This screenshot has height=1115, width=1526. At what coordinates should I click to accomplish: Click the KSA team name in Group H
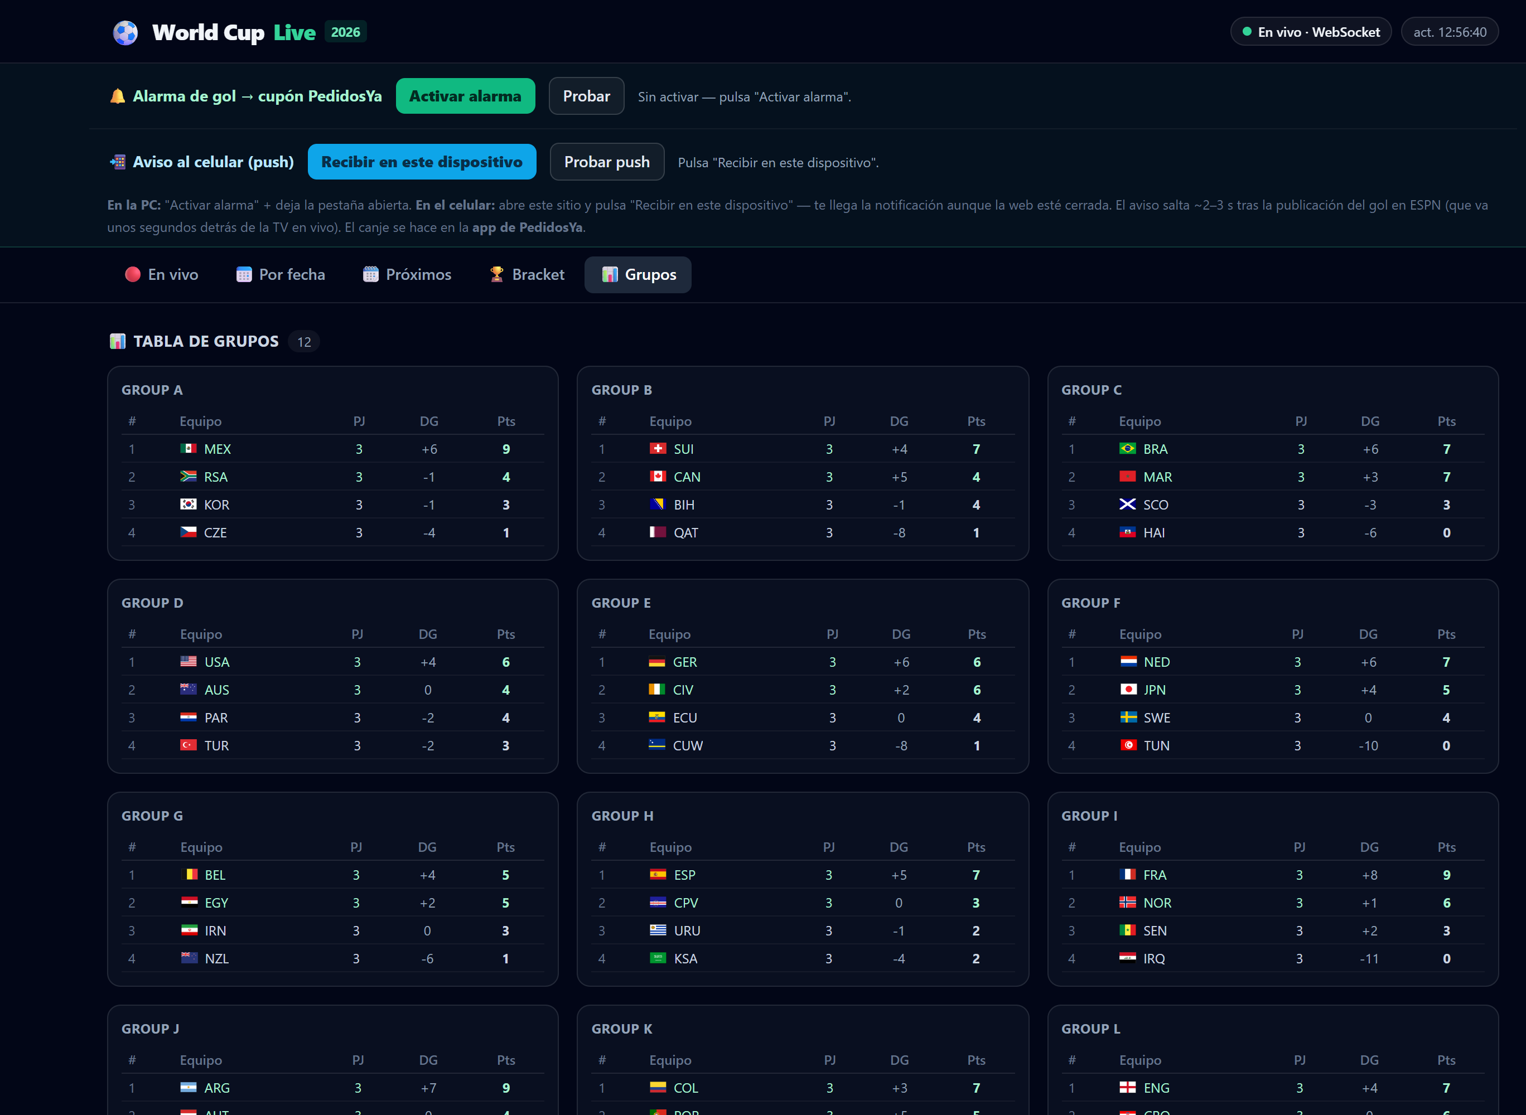click(685, 958)
